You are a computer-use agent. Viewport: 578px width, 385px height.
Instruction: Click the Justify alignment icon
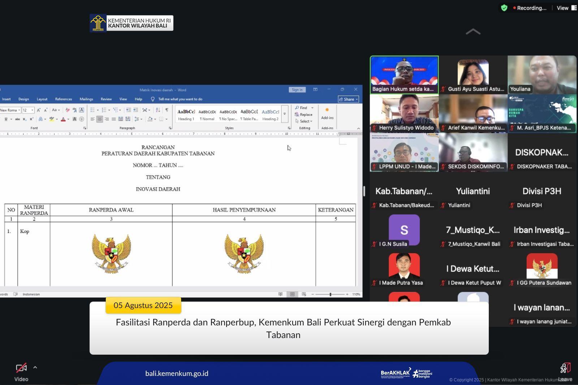click(x=113, y=119)
